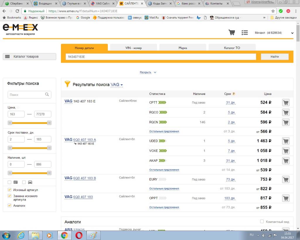Open the shopping cart icon in header
300x240 pixels.
click(x=232, y=33)
